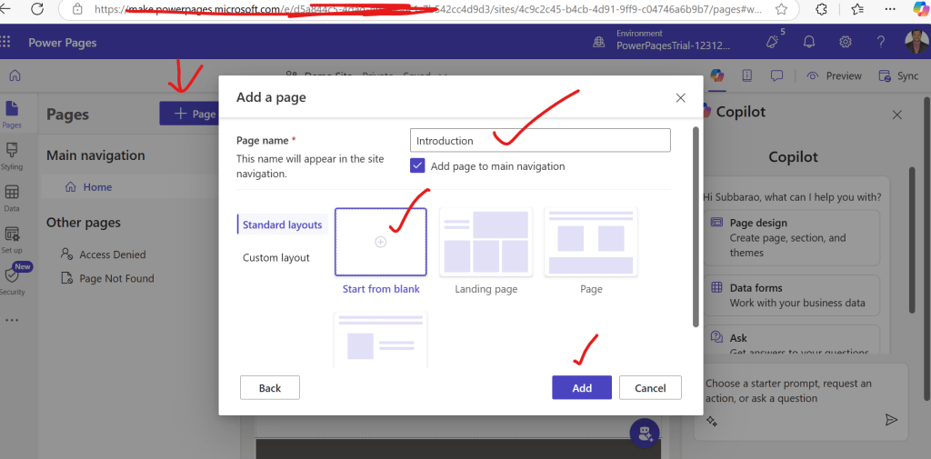Image resolution: width=931 pixels, height=459 pixels.
Task: Open the Styling workspace icon
Action: click(12, 154)
